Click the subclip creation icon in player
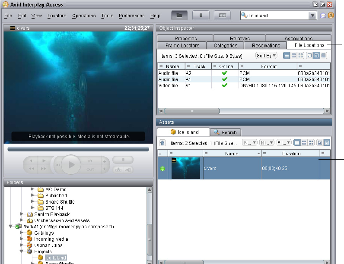344x264 pixels. [x=118, y=170]
